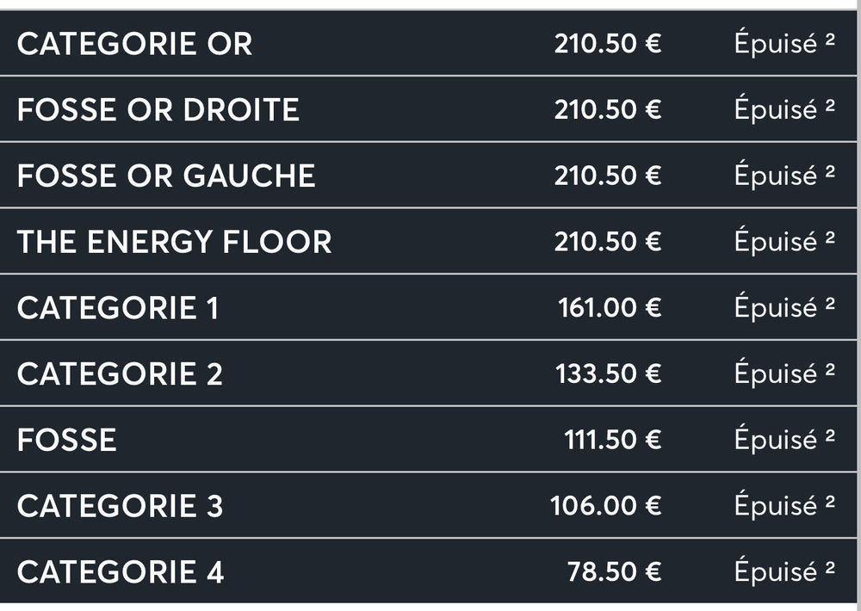Screen dimensions: 861x611
Task: Click the Épuisé status for CATEGORIE OR
Action: [x=784, y=43]
